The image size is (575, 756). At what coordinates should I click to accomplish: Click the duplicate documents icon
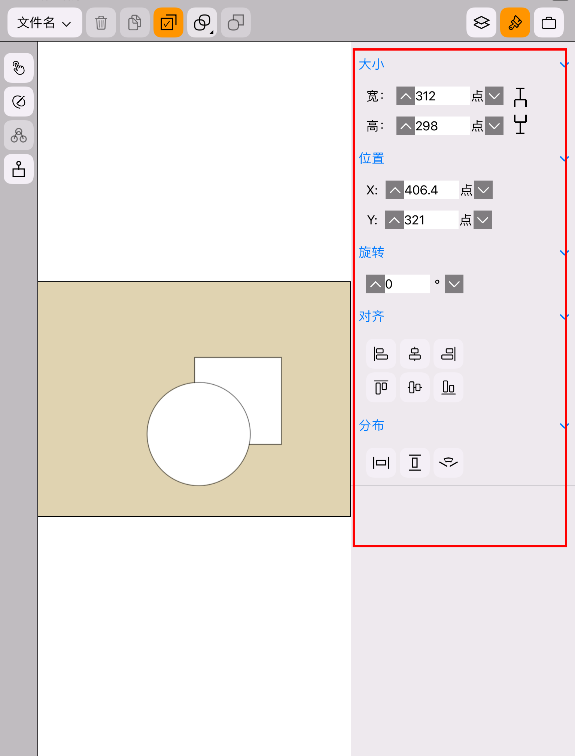[x=135, y=22]
